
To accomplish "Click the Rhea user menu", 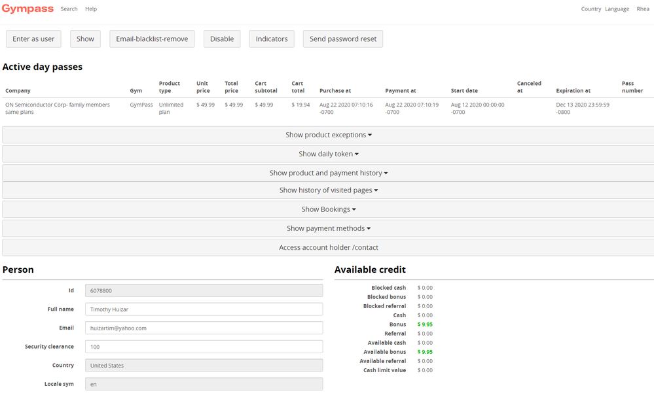I will tap(642, 9).
